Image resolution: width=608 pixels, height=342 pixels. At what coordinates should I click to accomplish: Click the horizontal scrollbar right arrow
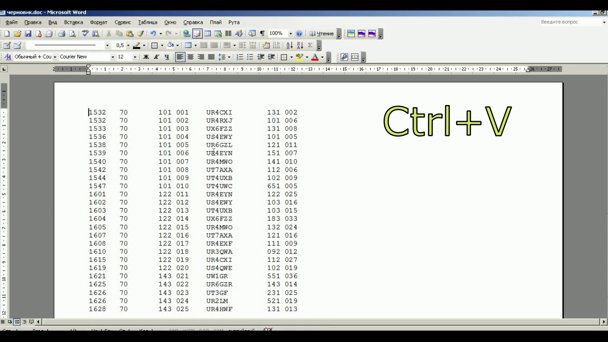(605, 322)
